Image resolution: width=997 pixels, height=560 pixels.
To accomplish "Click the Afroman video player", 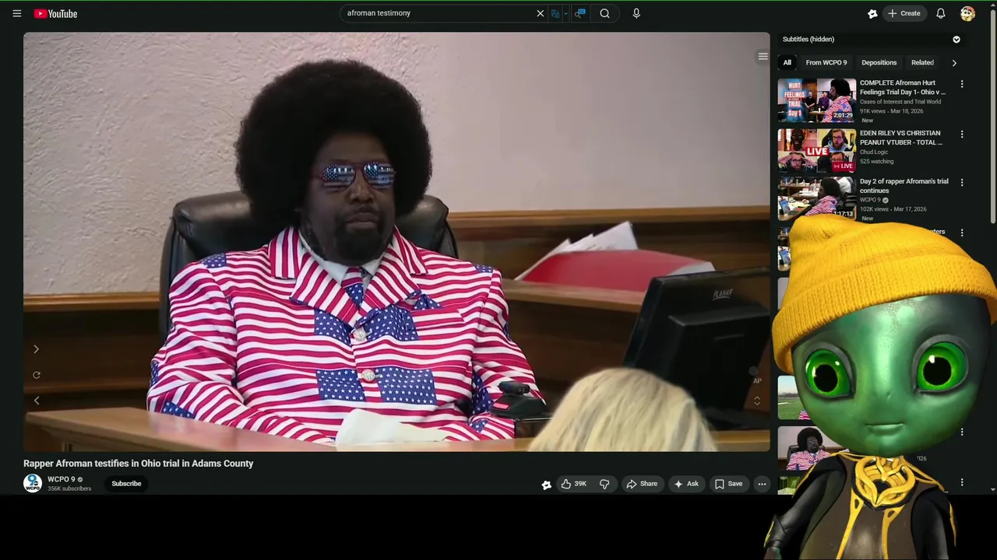I will [396, 241].
